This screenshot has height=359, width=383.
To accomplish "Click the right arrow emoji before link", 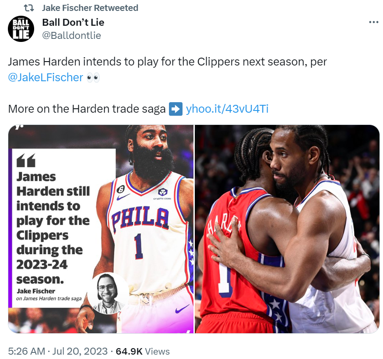I will 176,109.
